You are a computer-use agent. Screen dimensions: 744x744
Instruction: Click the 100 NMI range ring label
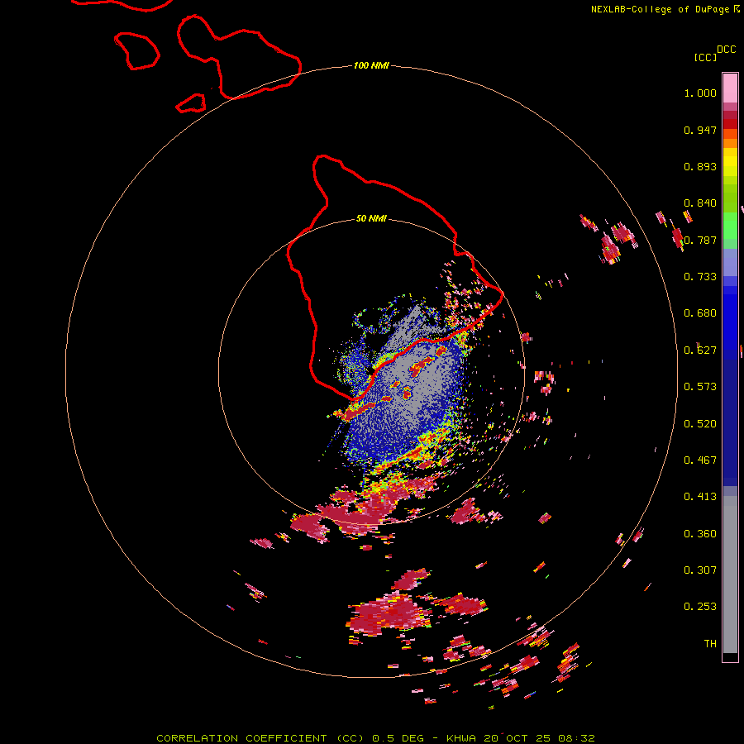(371, 65)
